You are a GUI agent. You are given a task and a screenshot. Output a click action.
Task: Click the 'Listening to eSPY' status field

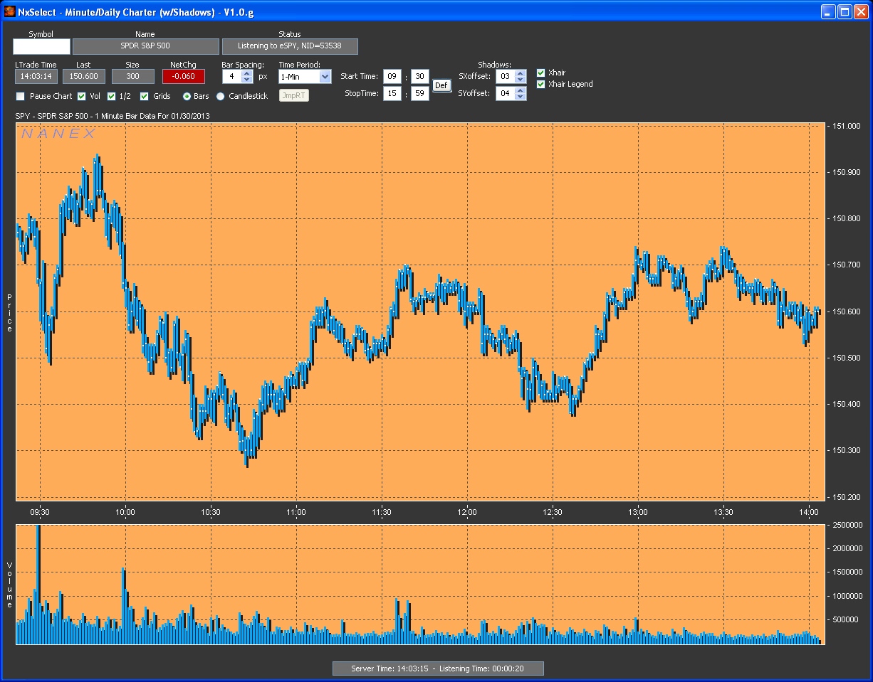click(290, 46)
